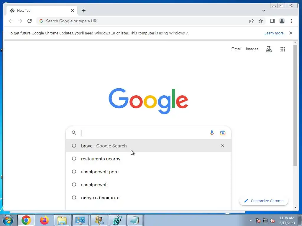302x226 pixels.
Task: Open the Chrome profile avatar
Action: 282,21
